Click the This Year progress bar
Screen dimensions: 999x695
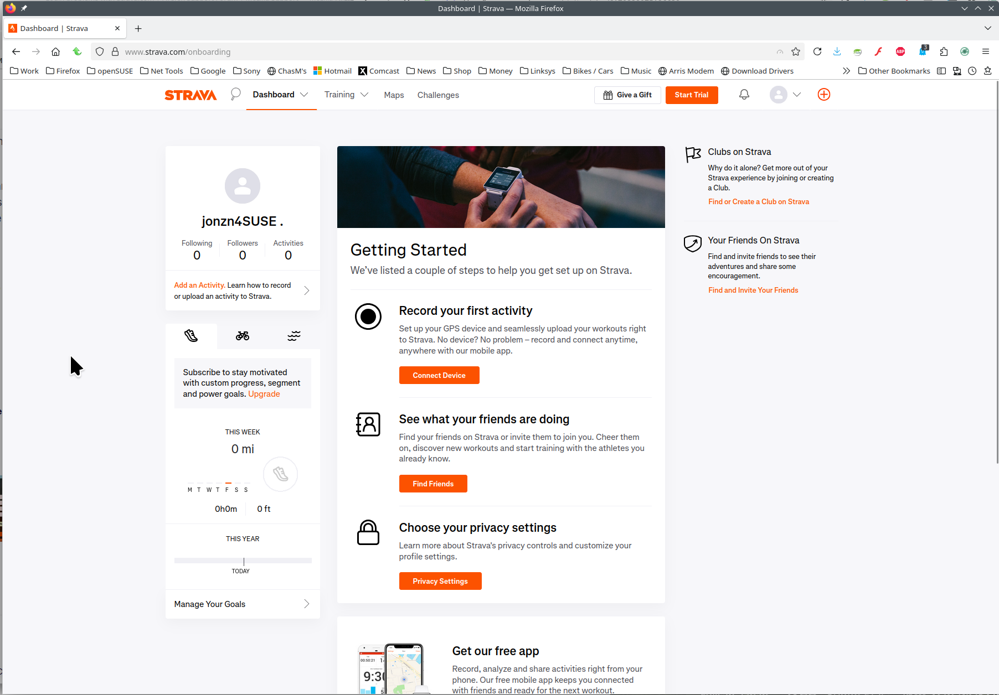point(243,561)
